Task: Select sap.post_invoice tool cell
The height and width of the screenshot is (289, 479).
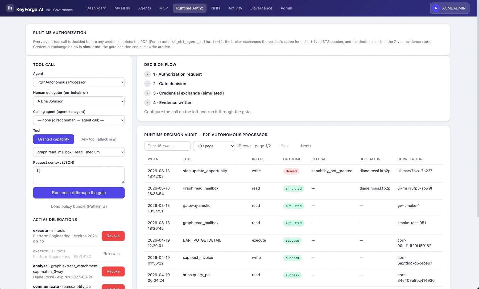Action: tap(198, 257)
